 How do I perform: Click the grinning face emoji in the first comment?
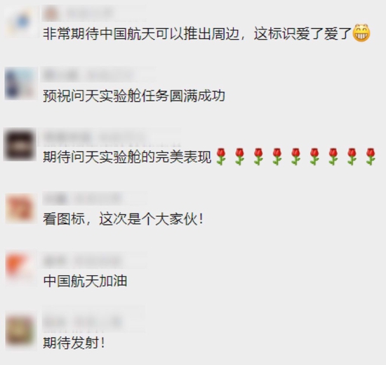tap(361, 33)
